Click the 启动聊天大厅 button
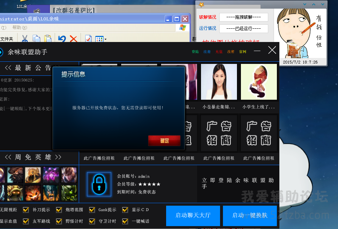This screenshot has height=229, width=338. pos(193,215)
